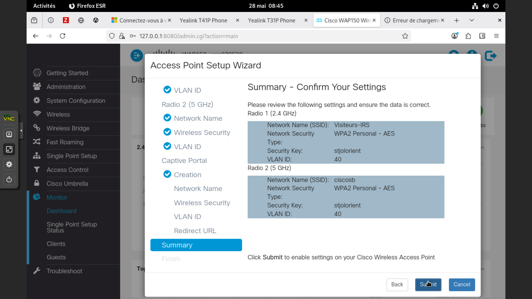Click the Cancel button in wizard
The width and height of the screenshot is (532, 299).
click(462, 284)
